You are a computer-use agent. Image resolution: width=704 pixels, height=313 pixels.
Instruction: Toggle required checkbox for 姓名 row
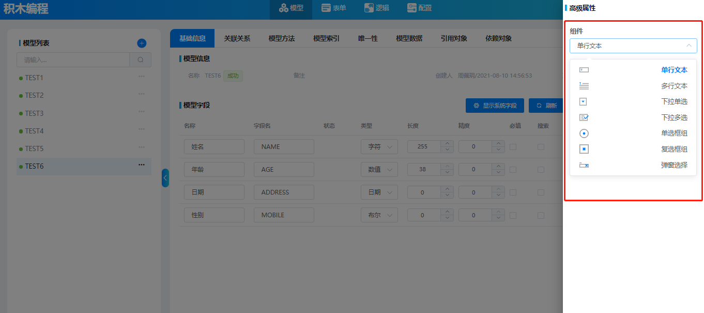click(513, 147)
